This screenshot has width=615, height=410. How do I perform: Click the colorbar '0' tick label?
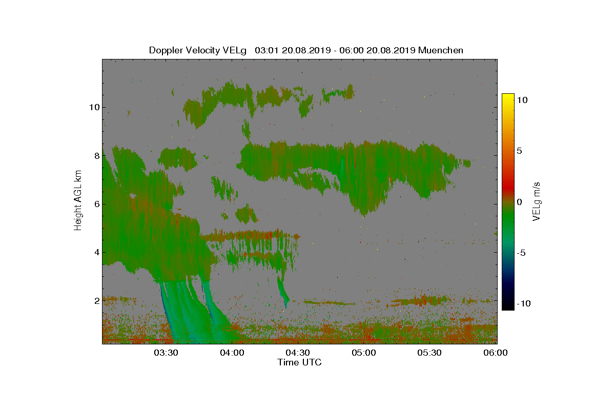(x=519, y=202)
